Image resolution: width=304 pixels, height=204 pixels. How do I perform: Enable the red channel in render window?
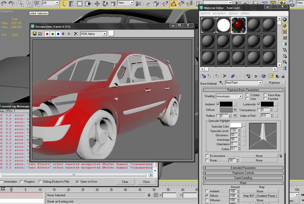coord(47,34)
